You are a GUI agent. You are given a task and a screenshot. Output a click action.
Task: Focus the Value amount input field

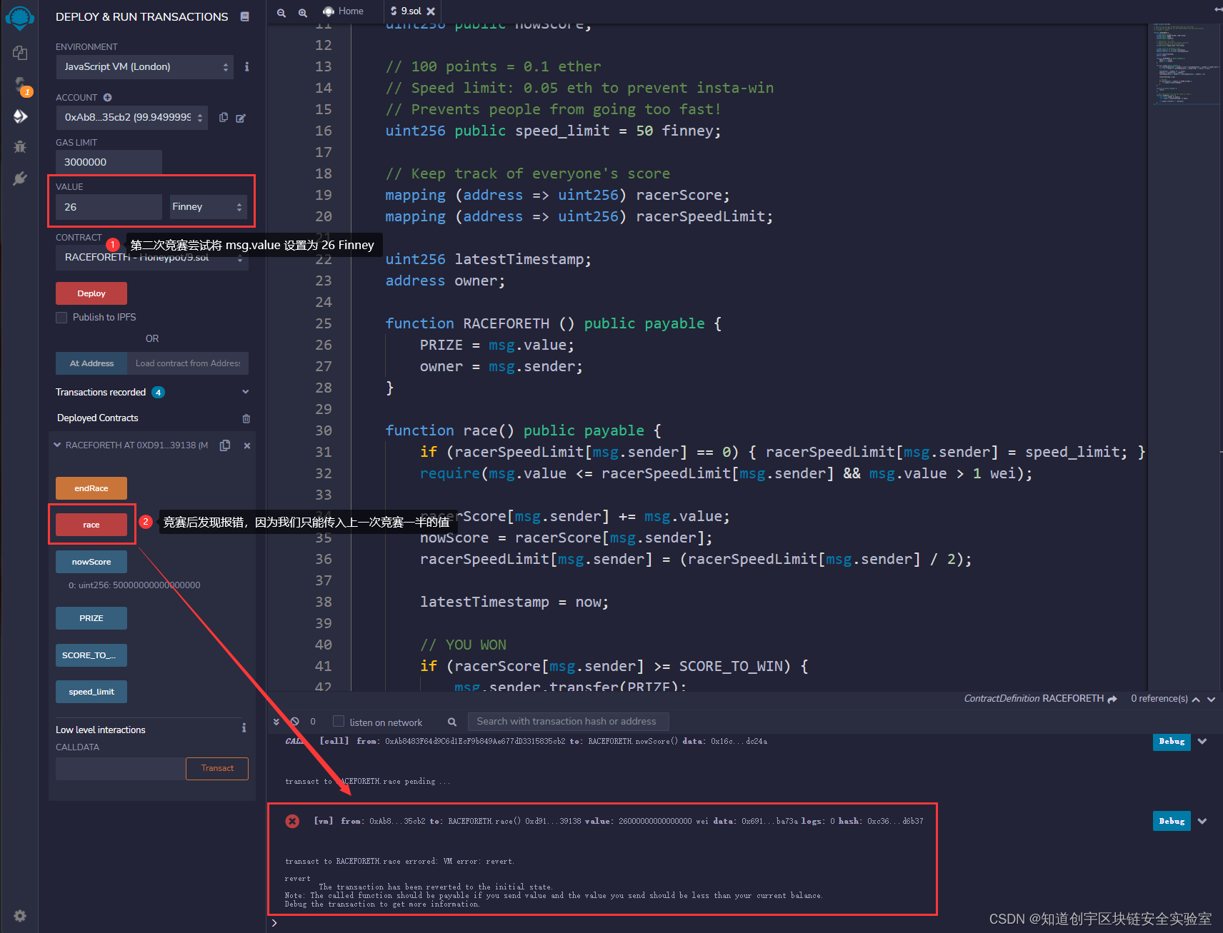(x=109, y=207)
